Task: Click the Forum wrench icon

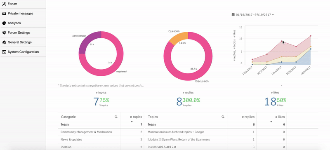Action: point(4,4)
